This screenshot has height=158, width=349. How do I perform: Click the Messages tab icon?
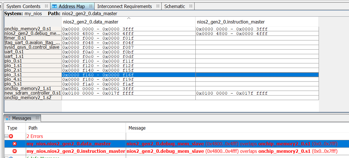point(8,118)
